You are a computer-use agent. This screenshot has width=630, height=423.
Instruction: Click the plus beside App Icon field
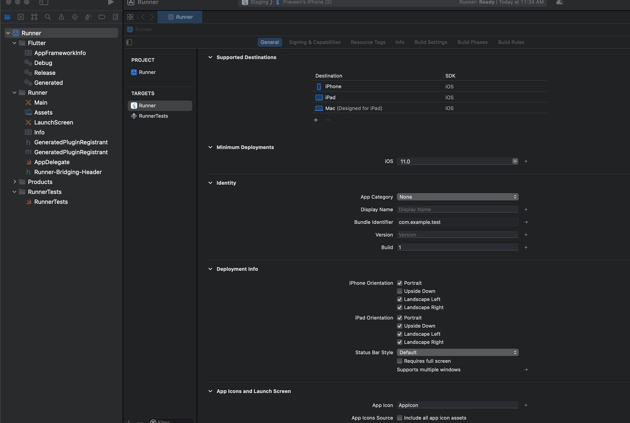coord(526,405)
